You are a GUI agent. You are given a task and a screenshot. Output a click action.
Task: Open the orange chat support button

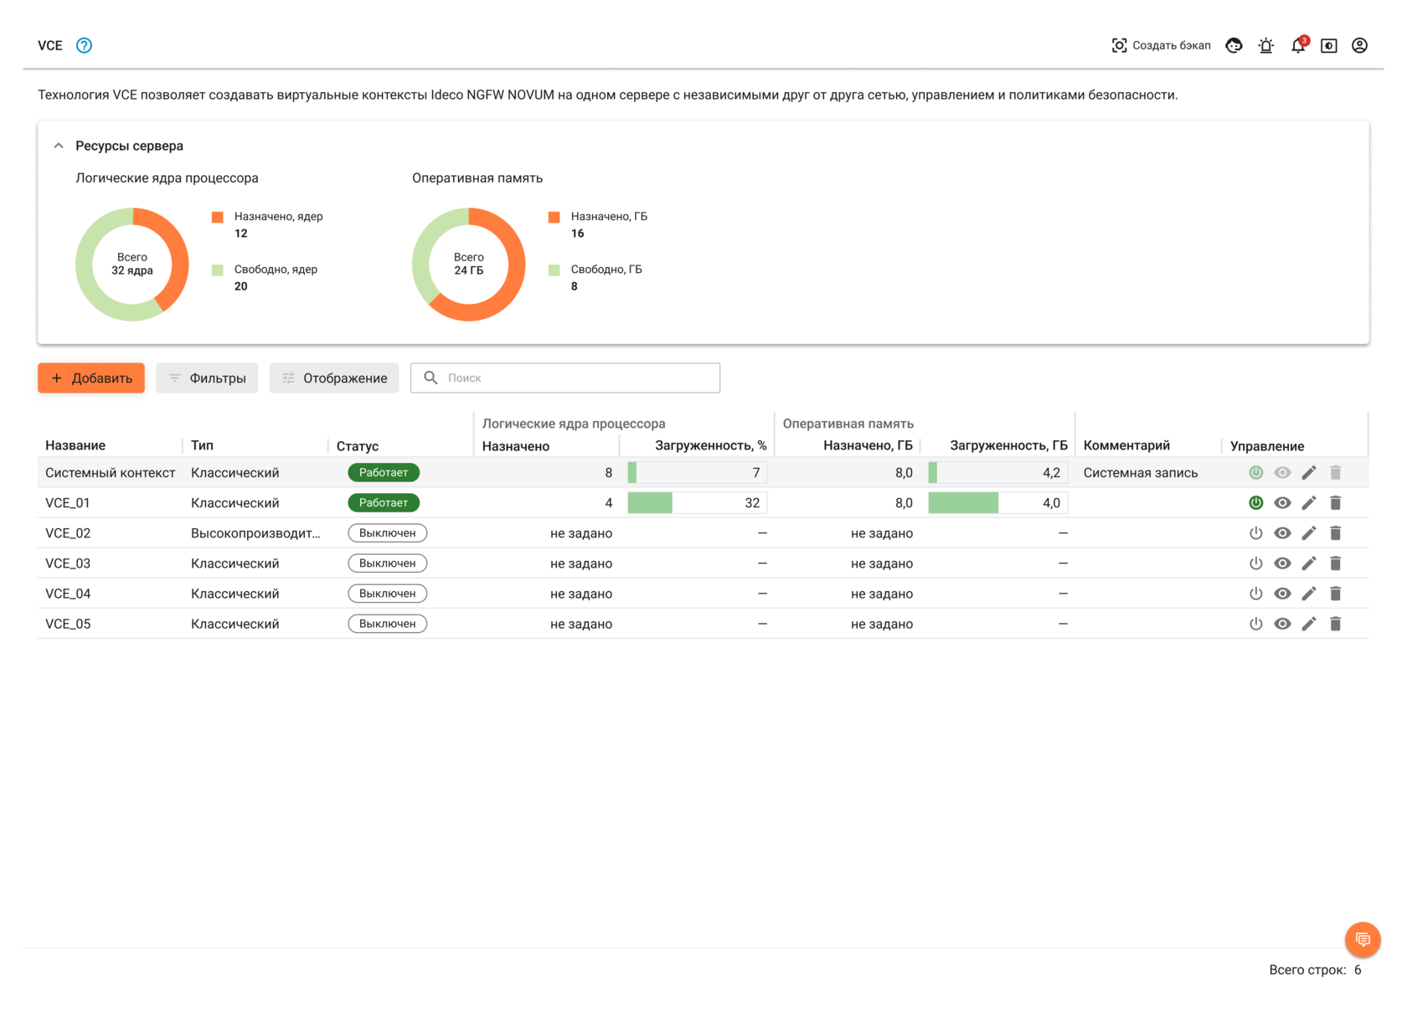(1363, 939)
